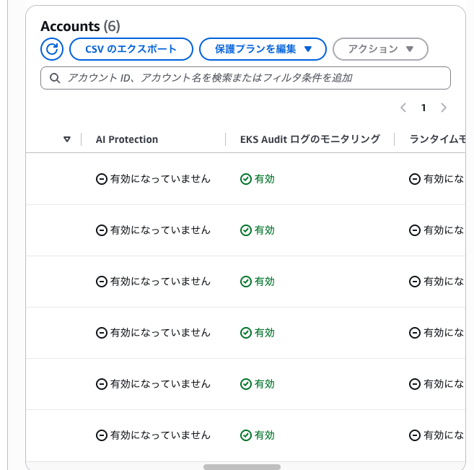
Task: Focus the account ID search filter field
Action: (245, 78)
